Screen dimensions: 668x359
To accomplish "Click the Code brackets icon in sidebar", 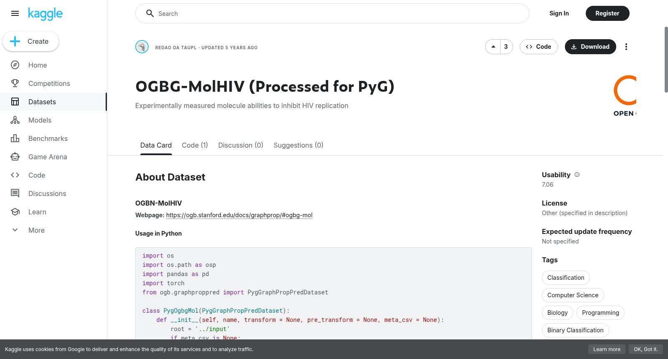I will (15, 175).
